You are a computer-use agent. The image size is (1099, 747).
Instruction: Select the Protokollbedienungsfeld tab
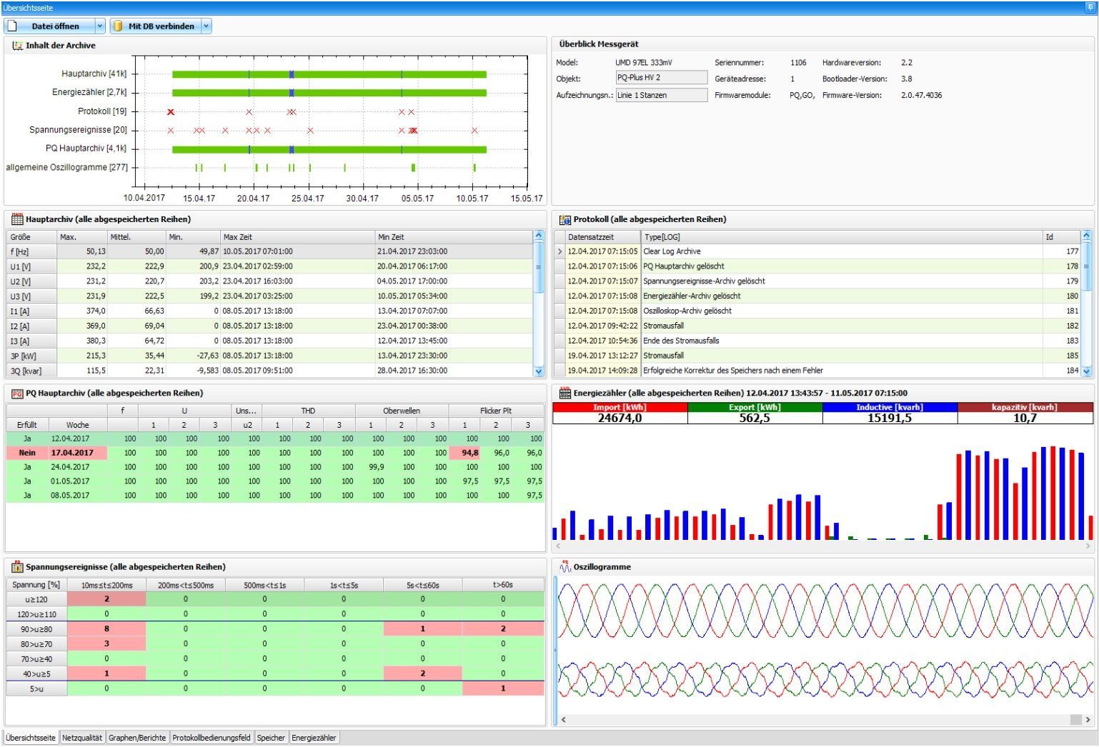pyautogui.click(x=212, y=738)
